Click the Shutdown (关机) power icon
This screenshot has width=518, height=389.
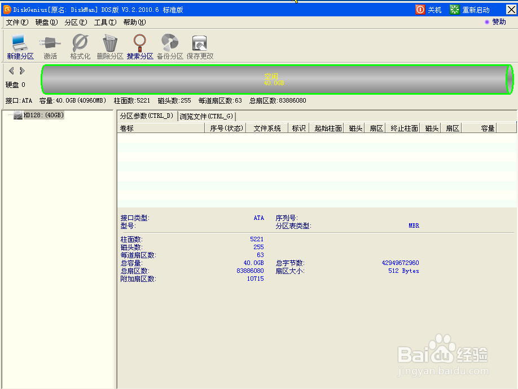point(420,10)
